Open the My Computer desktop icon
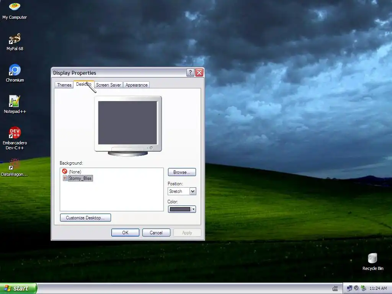 pos(15,11)
